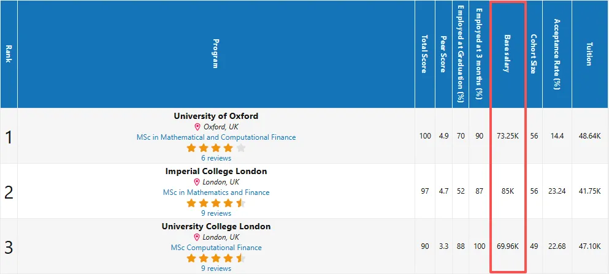Open MSc Computational Finance program link
609x274 pixels.
tap(216, 248)
